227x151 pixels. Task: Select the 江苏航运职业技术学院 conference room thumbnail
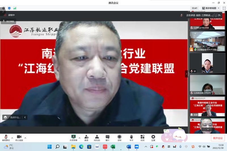(207, 41)
